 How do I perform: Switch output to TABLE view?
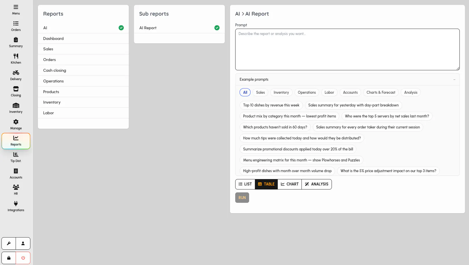(266, 184)
